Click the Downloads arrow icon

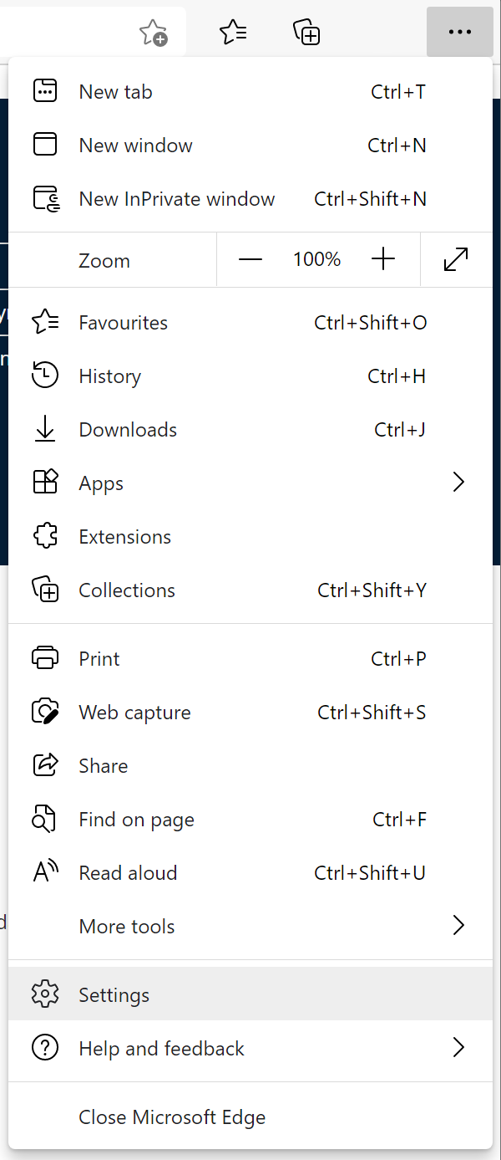coord(45,429)
